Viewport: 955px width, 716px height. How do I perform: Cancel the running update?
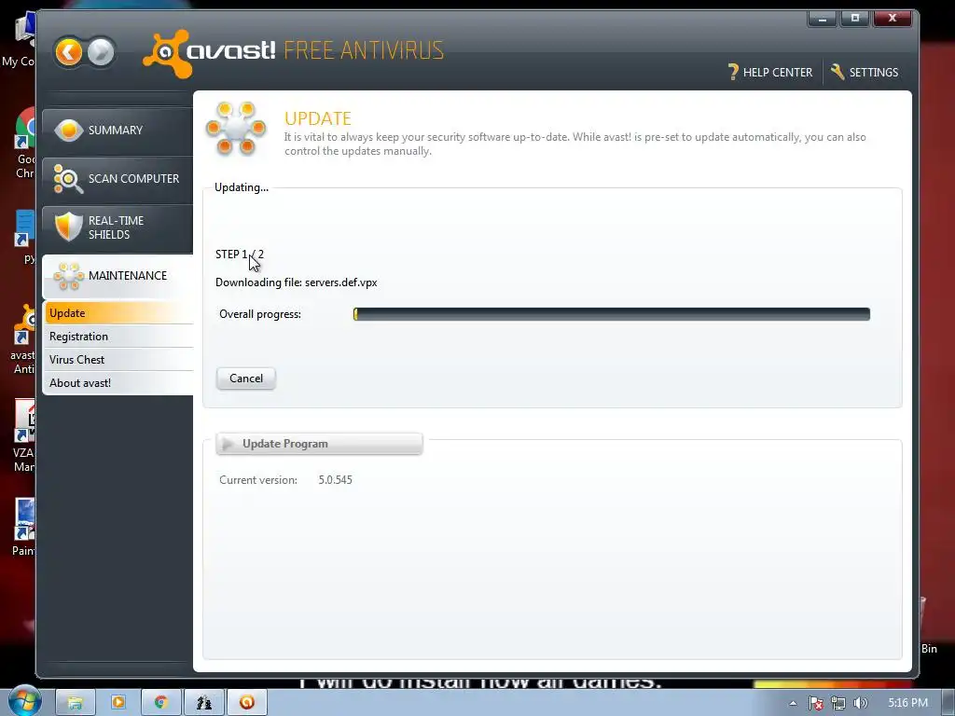[x=246, y=379]
